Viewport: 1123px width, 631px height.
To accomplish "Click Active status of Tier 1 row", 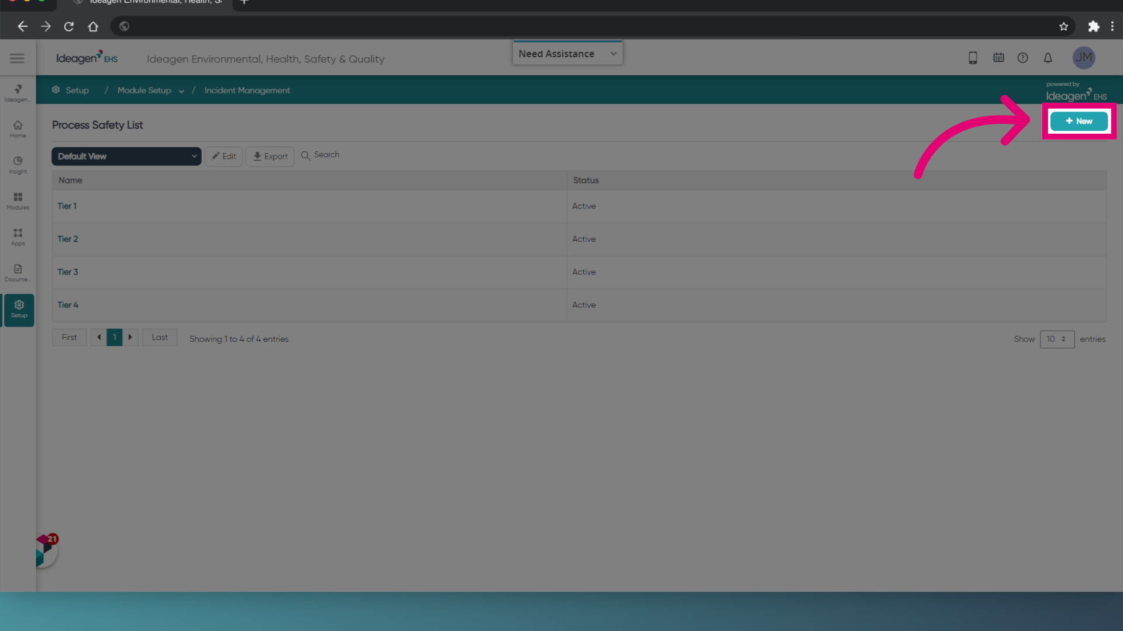I will [584, 206].
